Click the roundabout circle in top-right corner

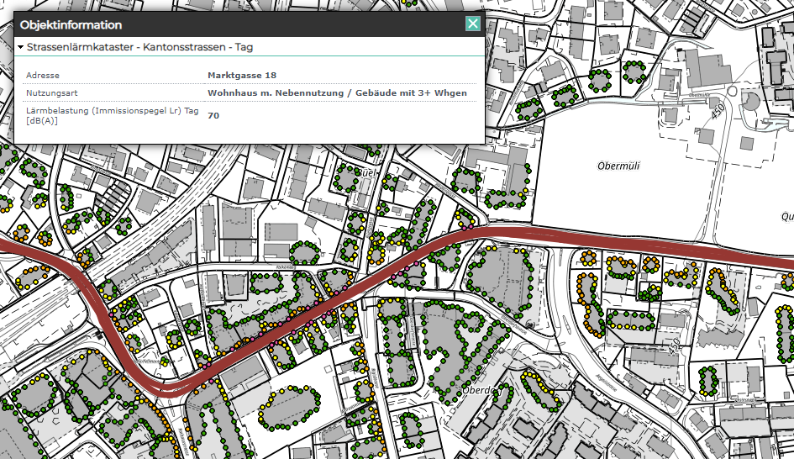pyautogui.click(x=750, y=102)
